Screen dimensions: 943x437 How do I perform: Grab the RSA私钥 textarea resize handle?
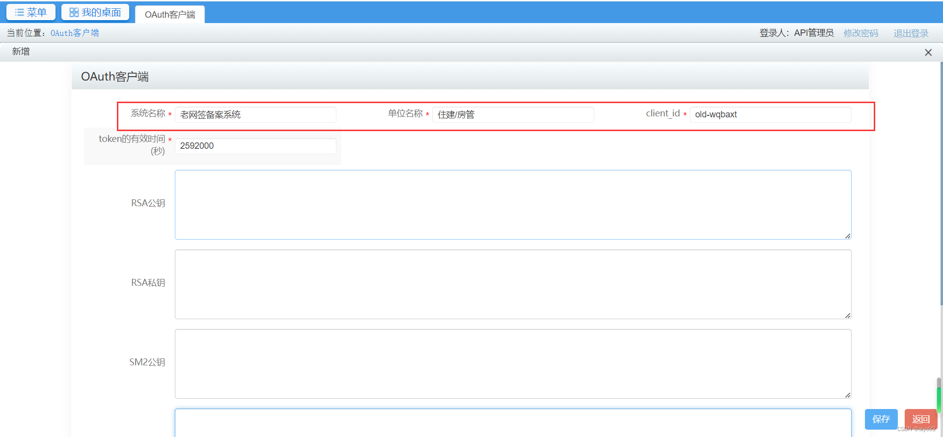click(848, 316)
